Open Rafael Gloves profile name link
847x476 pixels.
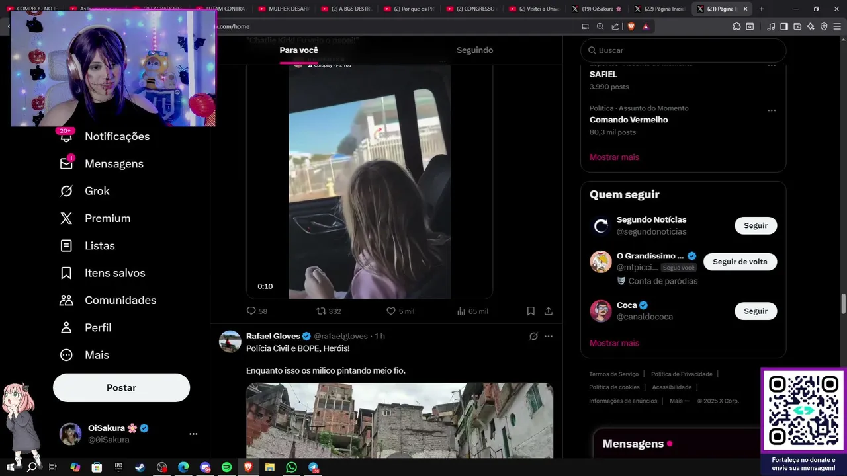273,336
